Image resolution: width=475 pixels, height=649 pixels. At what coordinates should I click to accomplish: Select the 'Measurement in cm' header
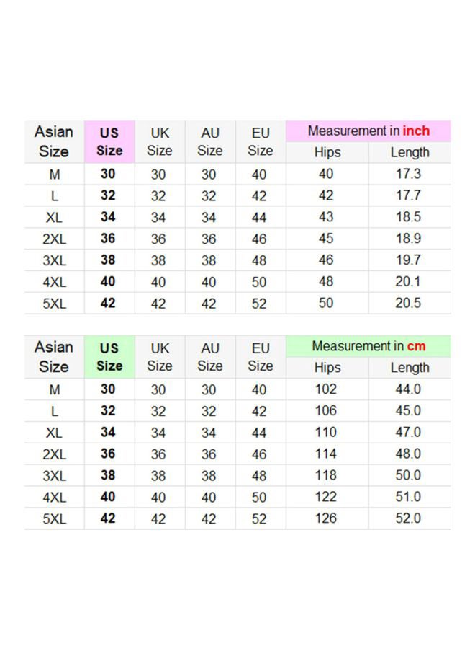368,346
